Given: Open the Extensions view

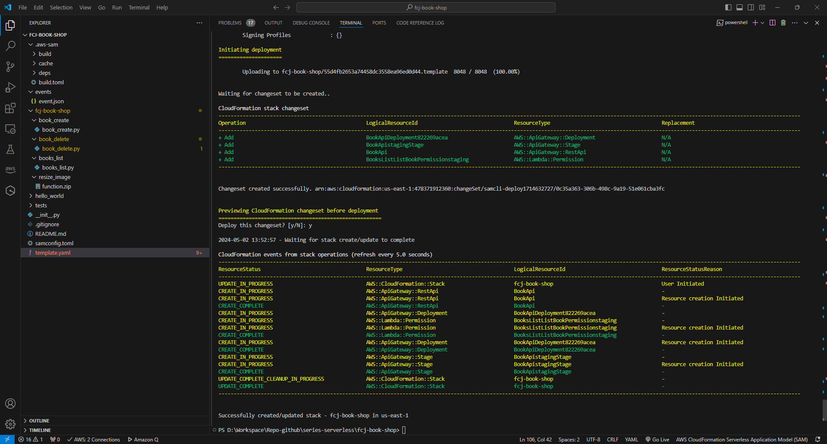Looking at the screenshot, I should click(10, 108).
